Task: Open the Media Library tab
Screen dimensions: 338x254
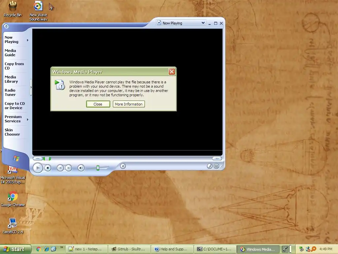Action: pos(11,79)
